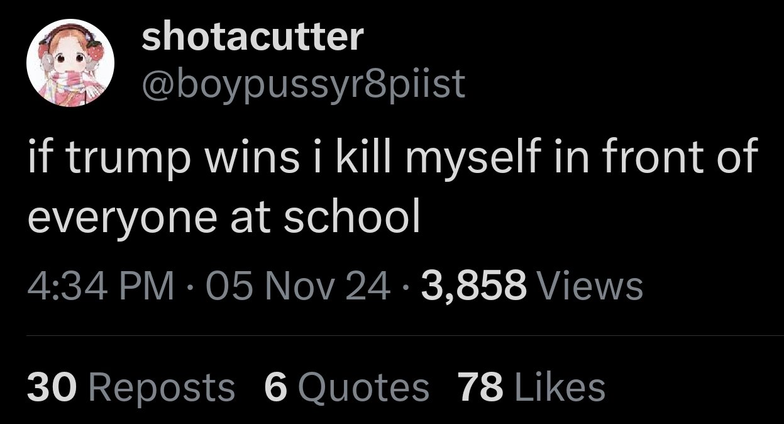Show the 78 Likes list
Image resolution: width=784 pixels, height=424 pixels.
coord(531,386)
